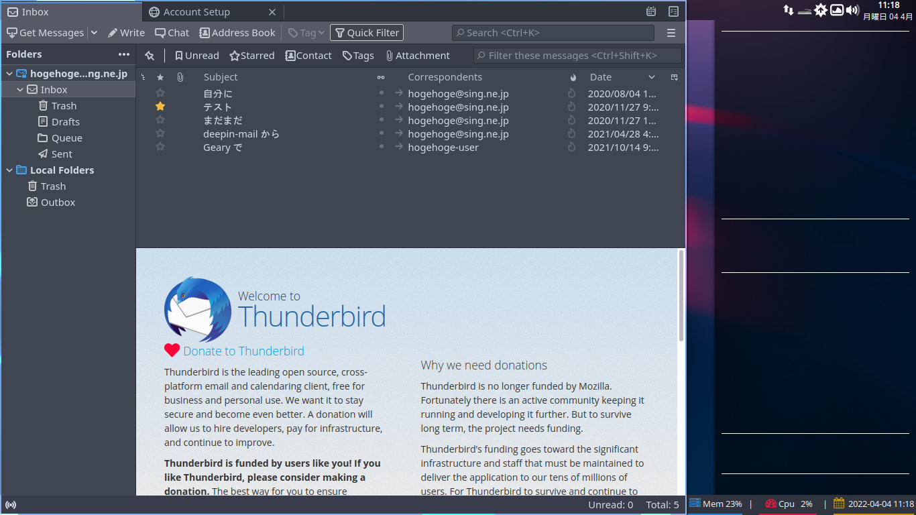Open brightness settings tray icon
Viewport: 916px width, 515px height.
pos(821,10)
